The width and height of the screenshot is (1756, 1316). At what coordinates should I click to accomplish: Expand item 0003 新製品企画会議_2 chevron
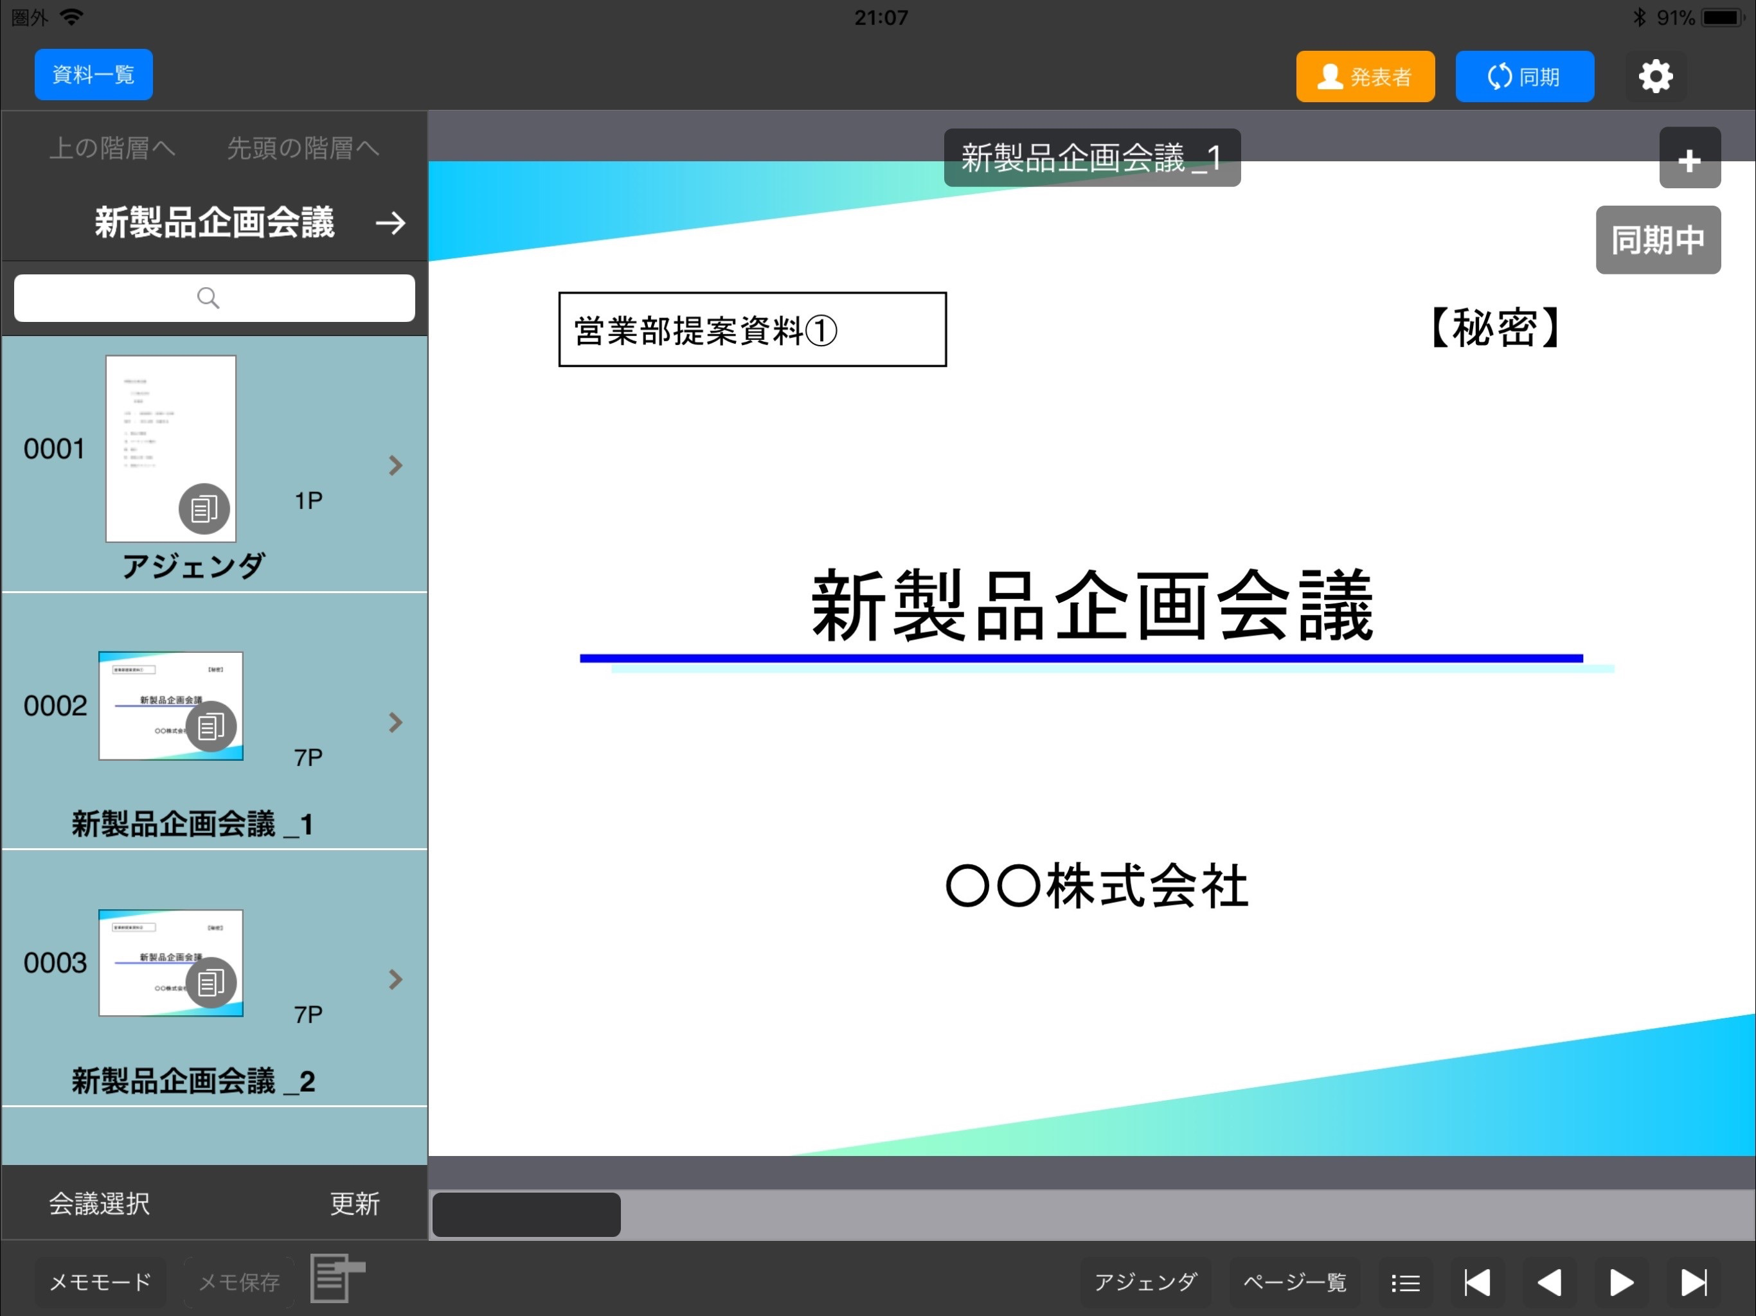click(x=395, y=979)
